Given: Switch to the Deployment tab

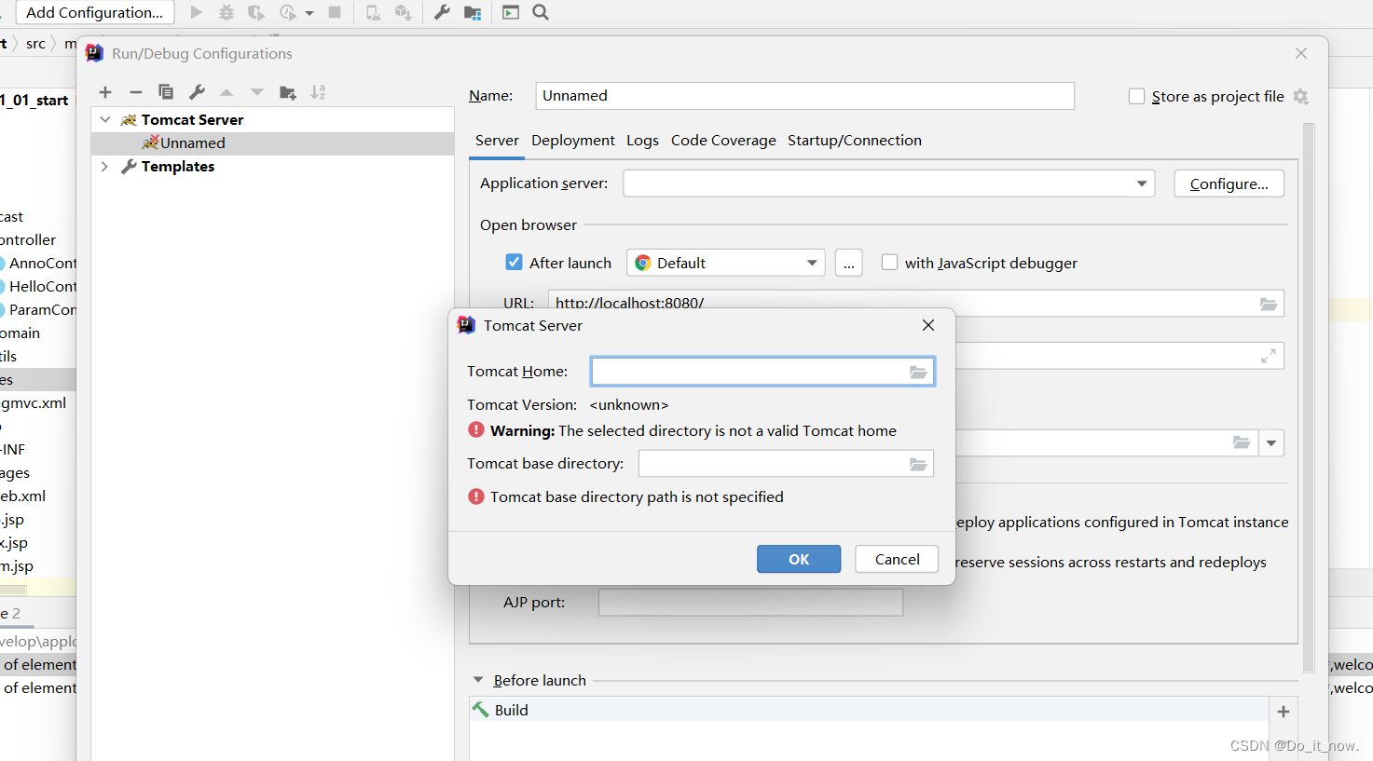Looking at the screenshot, I should point(573,140).
